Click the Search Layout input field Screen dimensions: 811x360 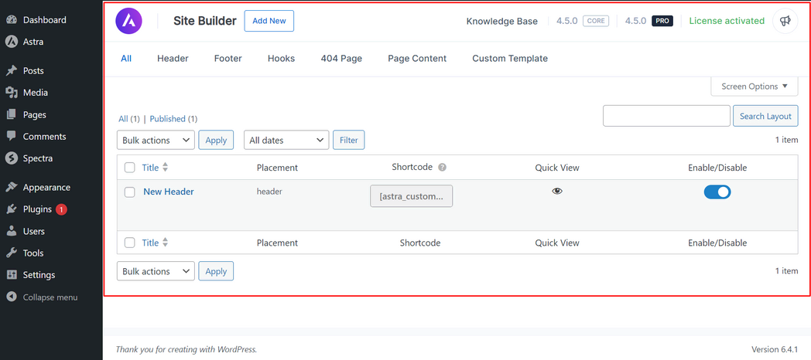[x=666, y=116]
